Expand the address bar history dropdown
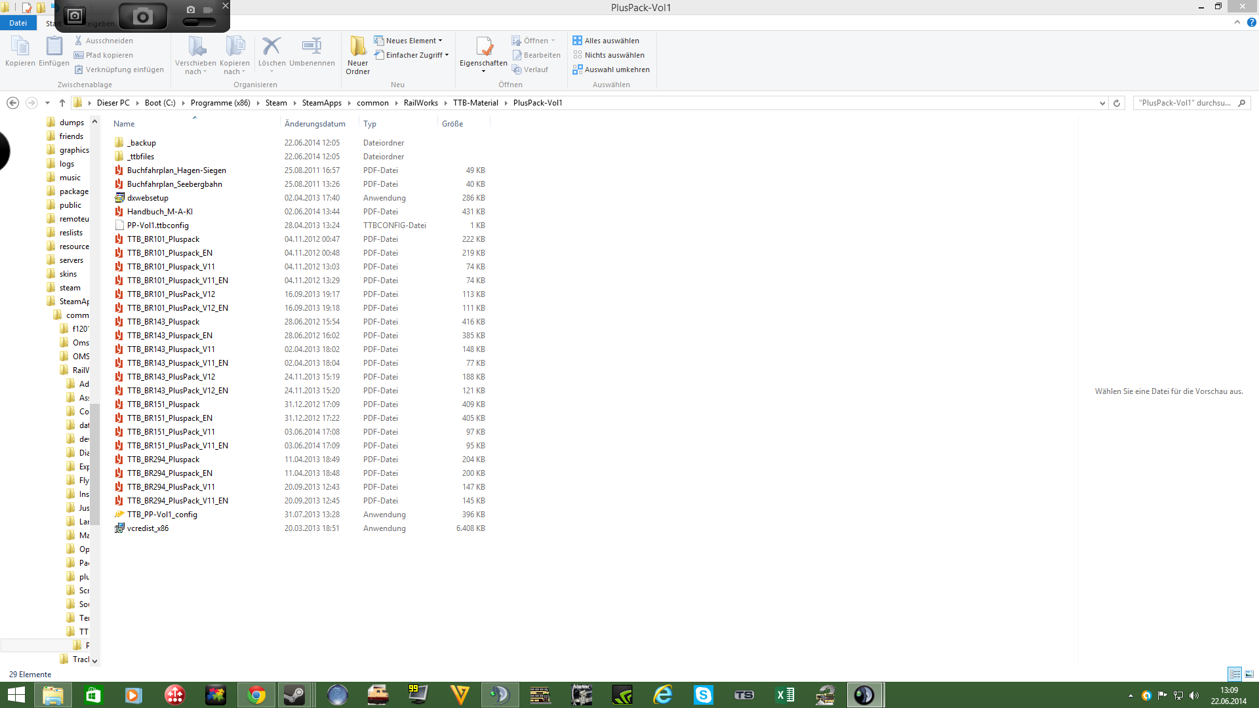Image resolution: width=1259 pixels, height=708 pixels. tap(1102, 103)
